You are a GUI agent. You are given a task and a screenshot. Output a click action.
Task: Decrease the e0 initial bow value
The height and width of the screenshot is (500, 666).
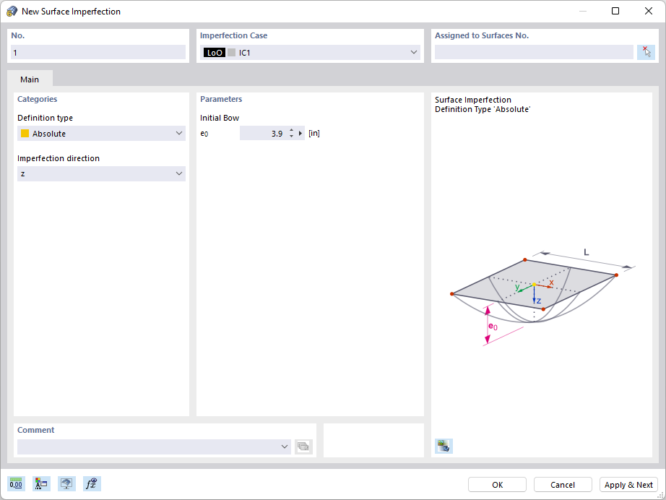coord(291,137)
